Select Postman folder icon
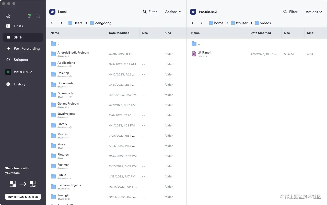The height and width of the screenshot is (205, 327). tap(53, 166)
